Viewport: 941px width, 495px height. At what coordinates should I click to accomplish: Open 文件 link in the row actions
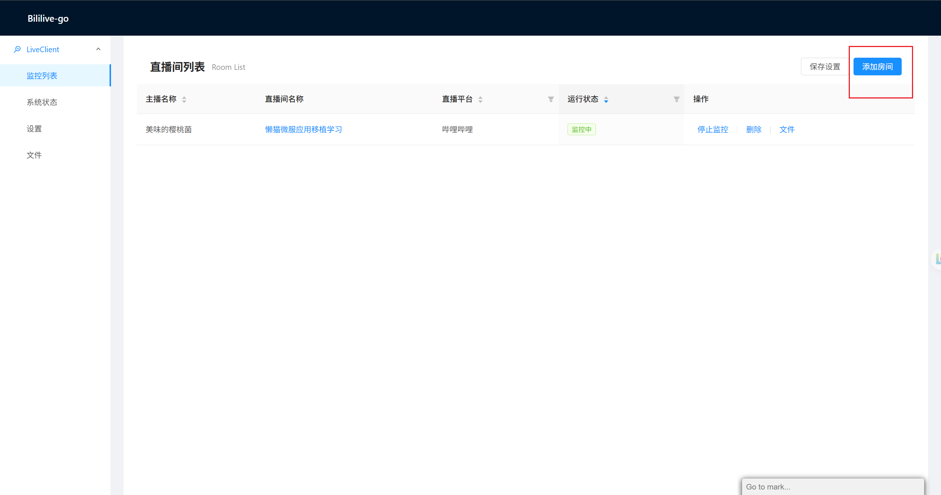pyautogui.click(x=787, y=129)
